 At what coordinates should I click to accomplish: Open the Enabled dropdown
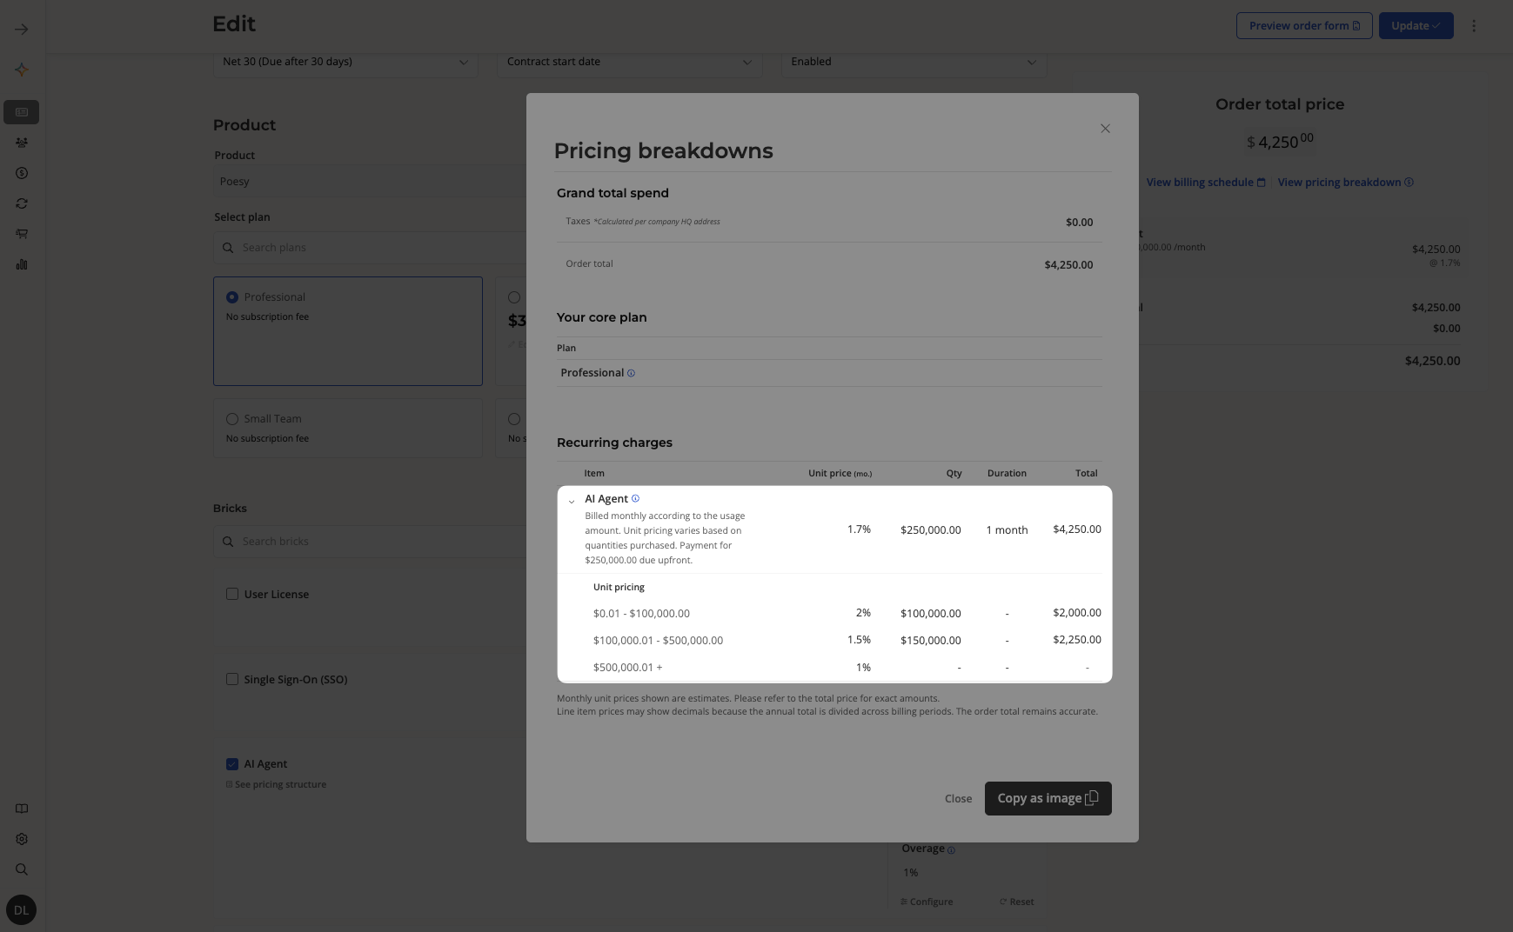coord(914,62)
